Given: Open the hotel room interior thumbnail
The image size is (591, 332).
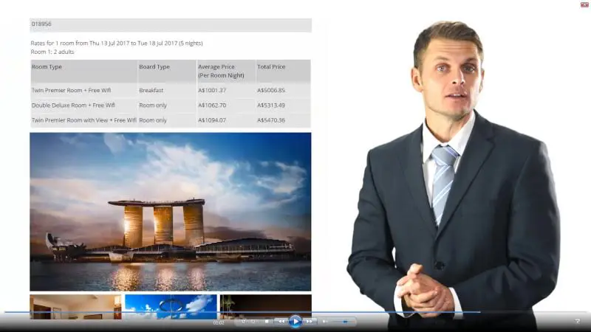Looking at the screenshot, I should [75, 306].
